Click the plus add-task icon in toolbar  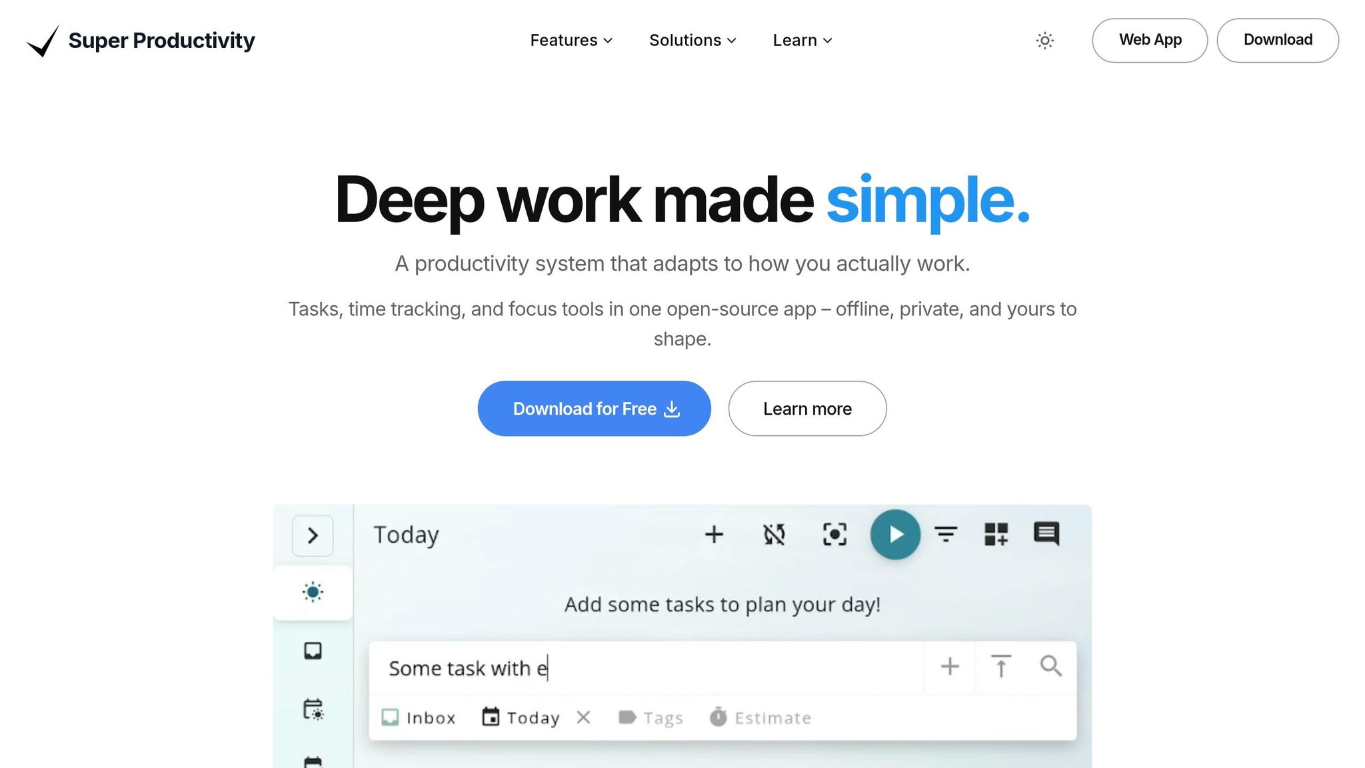tap(714, 534)
